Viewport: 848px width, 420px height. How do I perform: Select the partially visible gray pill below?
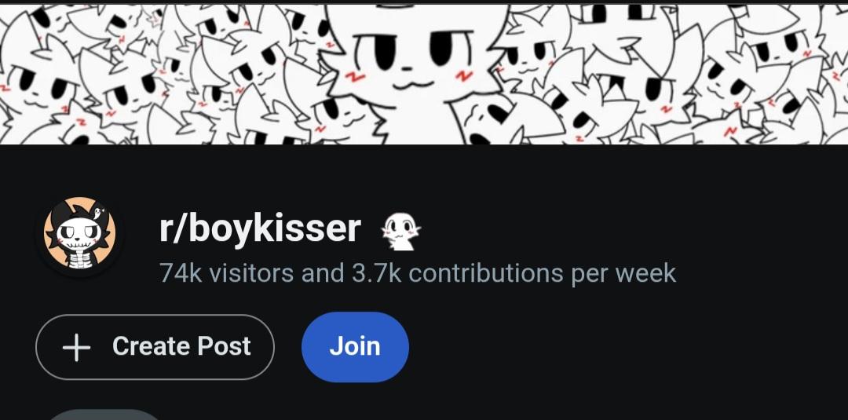pos(104,414)
